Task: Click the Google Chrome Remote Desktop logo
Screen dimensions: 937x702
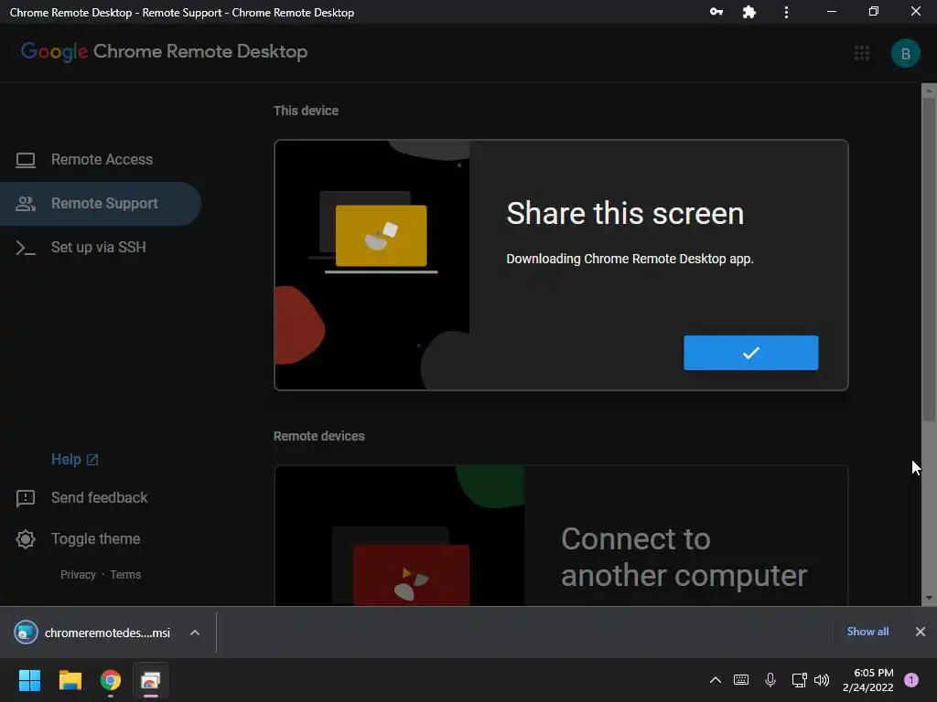Action: 165,52
